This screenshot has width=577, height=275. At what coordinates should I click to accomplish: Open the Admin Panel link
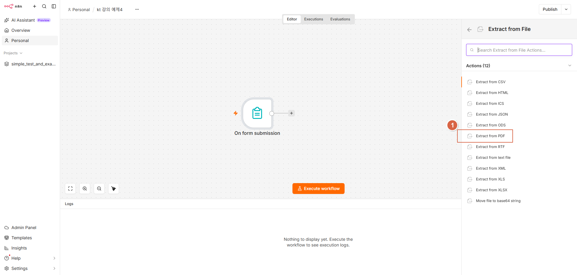[x=30, y=228]
